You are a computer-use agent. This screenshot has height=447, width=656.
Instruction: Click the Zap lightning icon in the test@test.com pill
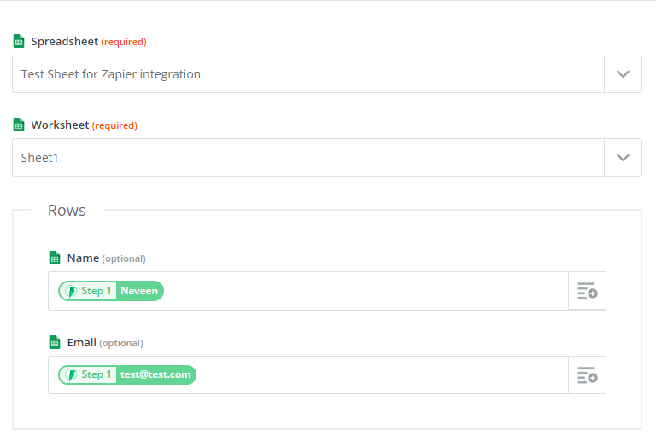click(72, 374)
